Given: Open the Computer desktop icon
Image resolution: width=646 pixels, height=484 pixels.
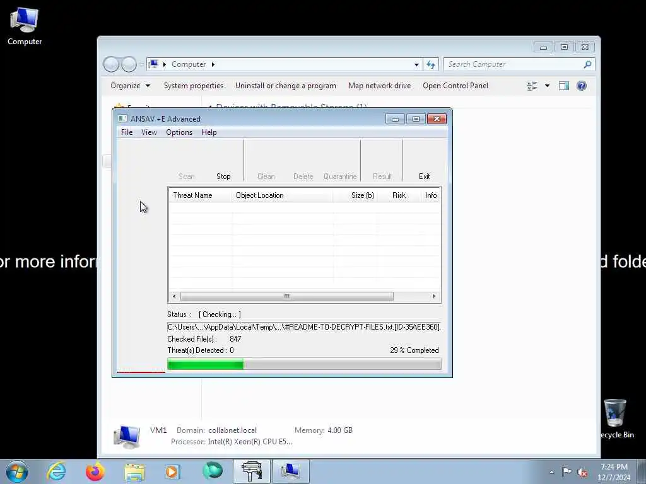Looking at the screenshot, I should pos(25,25).
